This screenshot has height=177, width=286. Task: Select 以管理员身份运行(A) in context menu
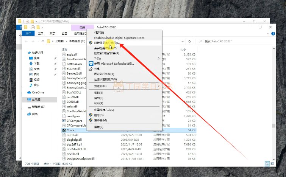tap(107, 43)
